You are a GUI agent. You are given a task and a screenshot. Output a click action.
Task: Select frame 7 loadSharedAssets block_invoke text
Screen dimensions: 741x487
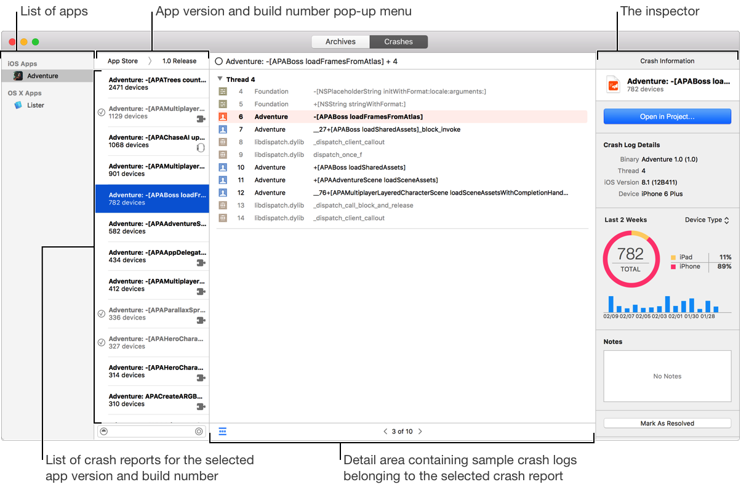tap(387, 129)
